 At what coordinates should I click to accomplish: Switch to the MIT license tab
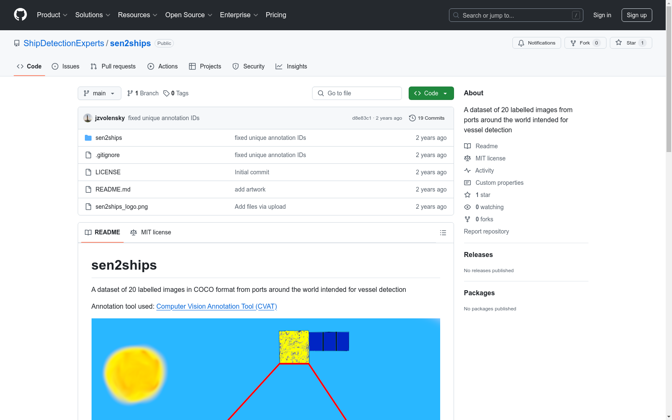[151, 232]
